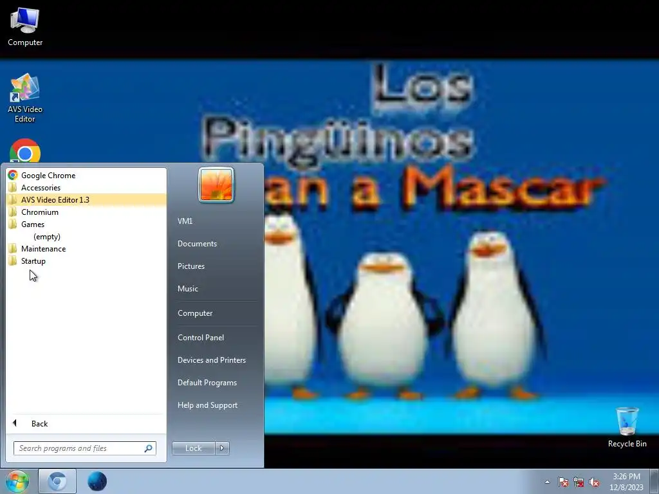
Task: Click the Search programs and files box
Action: (84, 448)
